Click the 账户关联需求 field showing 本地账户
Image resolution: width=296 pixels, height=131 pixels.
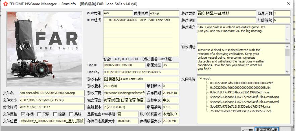point(171,114)
